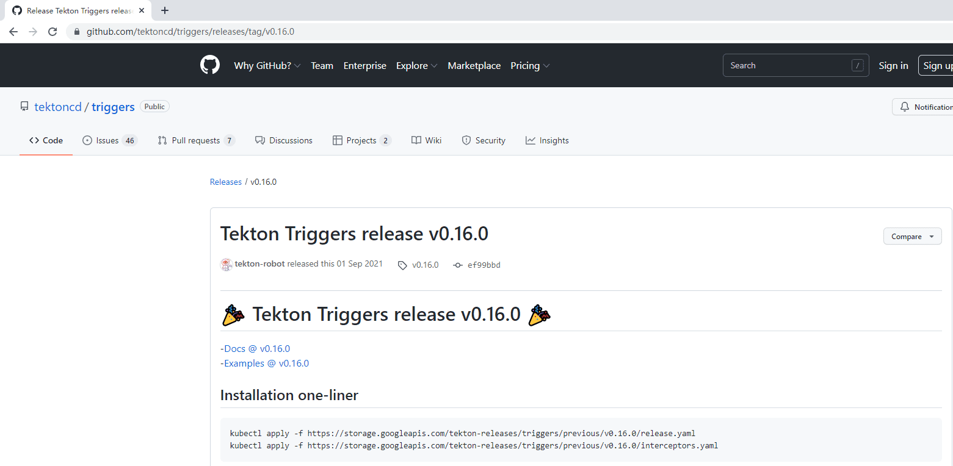Open the Security tab

(x=484, y=140)
